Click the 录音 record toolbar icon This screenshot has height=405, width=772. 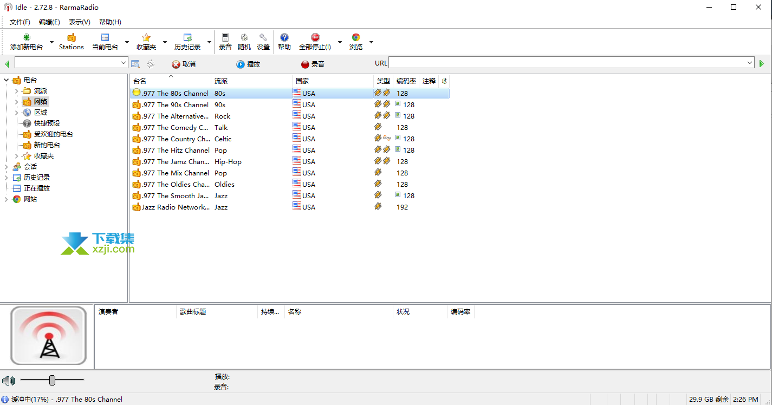tap(225, 37)
